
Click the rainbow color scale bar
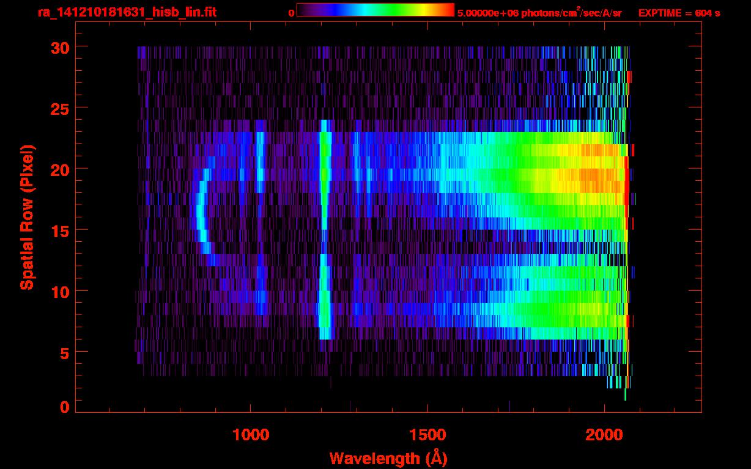[376, 10]
